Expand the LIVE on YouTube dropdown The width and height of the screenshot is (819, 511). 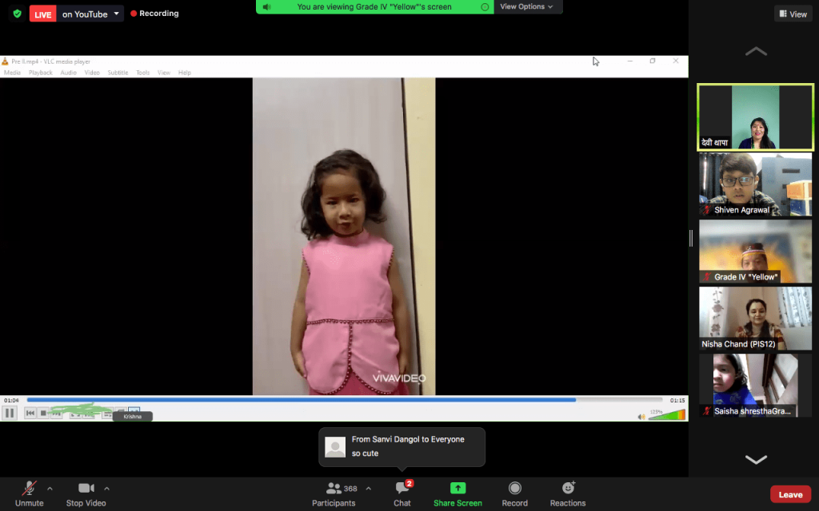[117, 14]
